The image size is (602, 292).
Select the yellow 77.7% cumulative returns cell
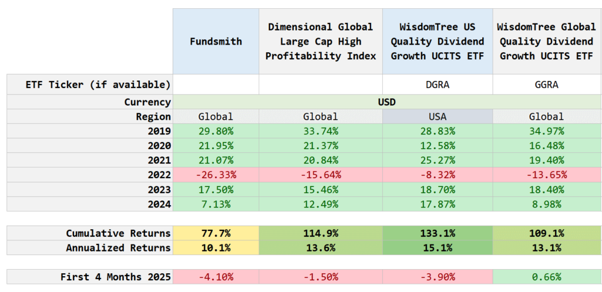216,233
